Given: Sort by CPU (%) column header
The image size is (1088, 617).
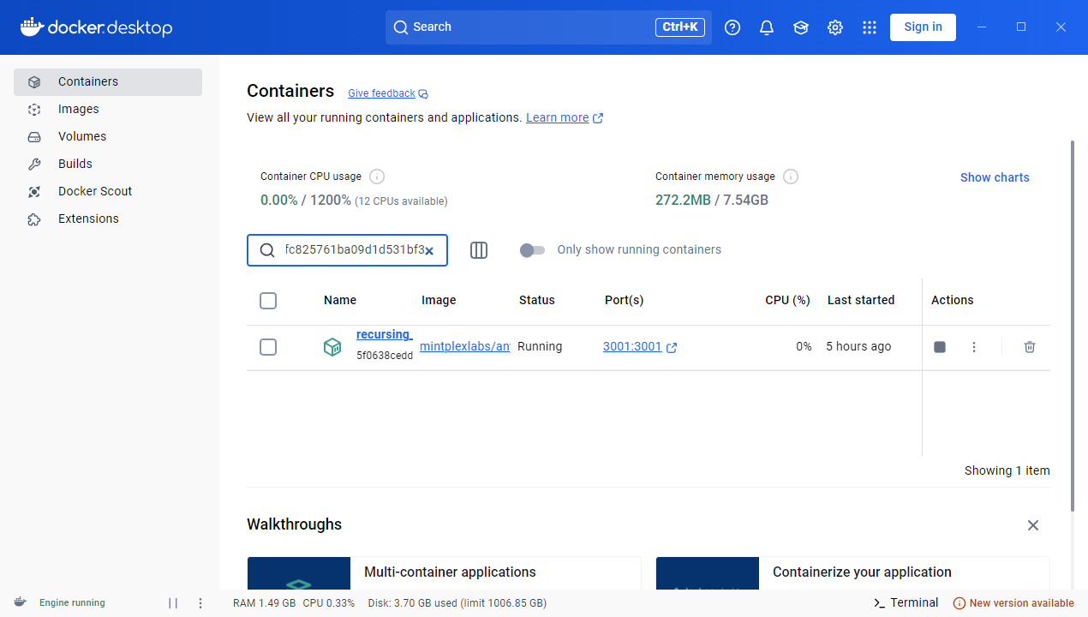Looking at the screenshot, I should pyautogui.click(x=787, y=301).
